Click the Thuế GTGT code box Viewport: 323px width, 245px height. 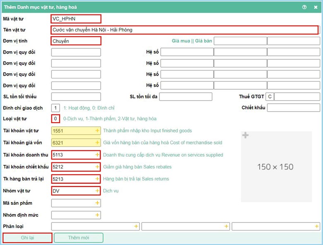pyautogui.click(x=270, y=97)
